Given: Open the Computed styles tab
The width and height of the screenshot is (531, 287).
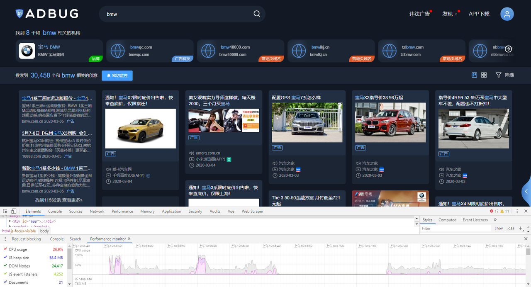Looking at the screenshot, I should (447, 220).
